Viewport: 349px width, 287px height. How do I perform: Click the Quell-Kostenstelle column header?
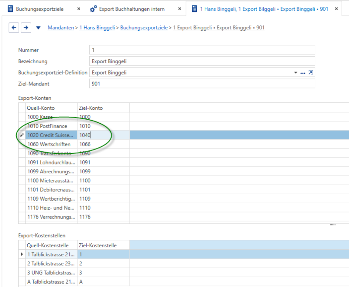(x=51, y=245)
